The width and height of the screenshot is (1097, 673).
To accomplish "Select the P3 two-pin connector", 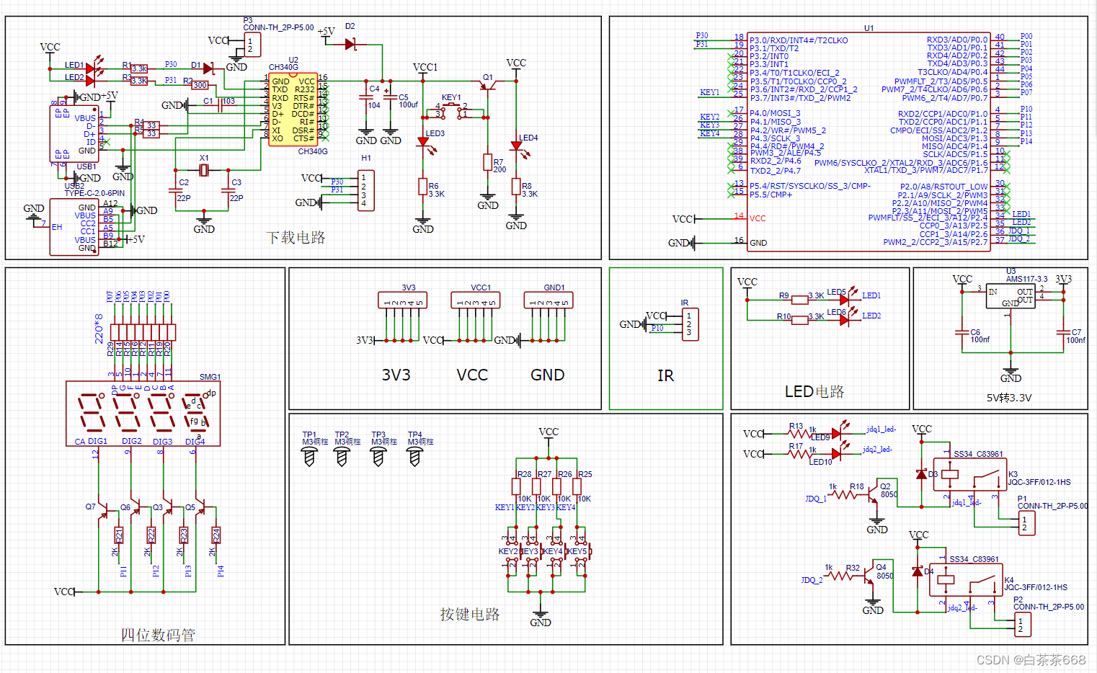I will (252, 45).
